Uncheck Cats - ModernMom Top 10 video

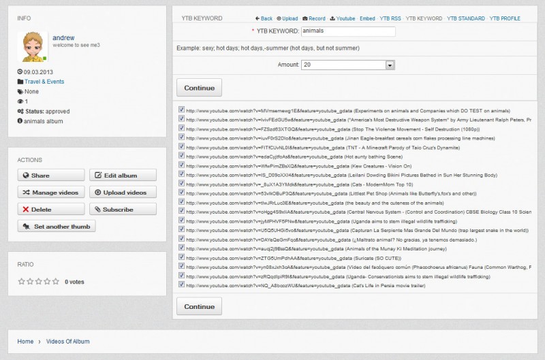click(x=181, y=183)
